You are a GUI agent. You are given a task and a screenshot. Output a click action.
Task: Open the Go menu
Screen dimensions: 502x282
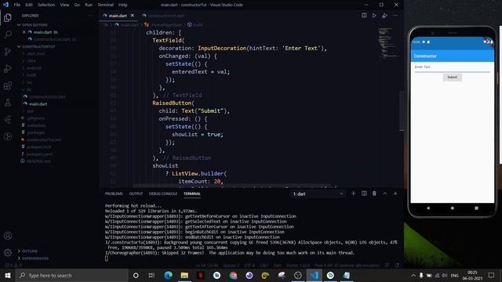point(77,5)
